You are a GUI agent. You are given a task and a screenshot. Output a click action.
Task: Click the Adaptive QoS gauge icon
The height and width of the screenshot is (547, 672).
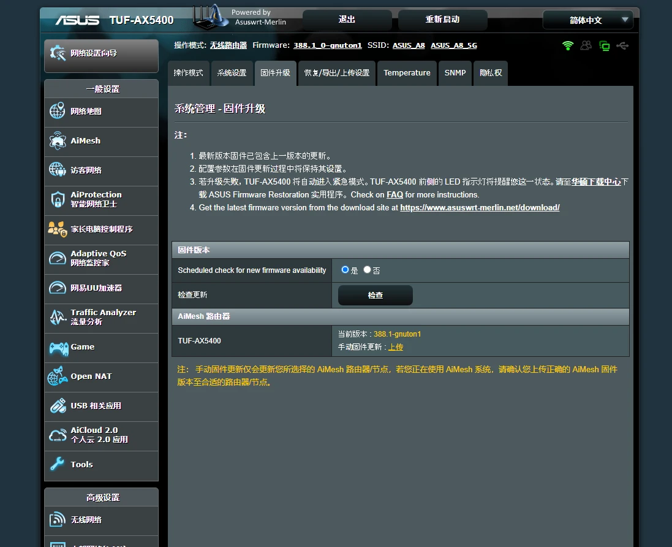58,258
